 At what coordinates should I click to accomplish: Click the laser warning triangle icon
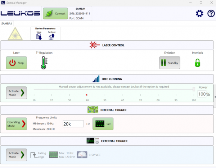coord(15,34)
